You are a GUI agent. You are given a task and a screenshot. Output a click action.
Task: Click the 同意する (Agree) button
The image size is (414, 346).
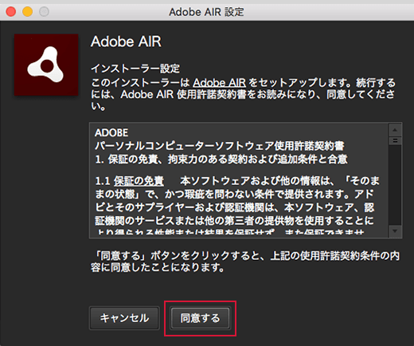[200, 318]
